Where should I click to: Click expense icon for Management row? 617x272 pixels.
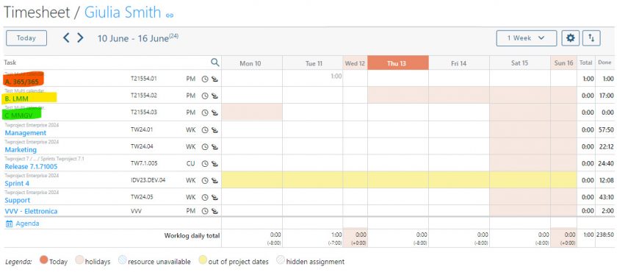pos(214,130)
